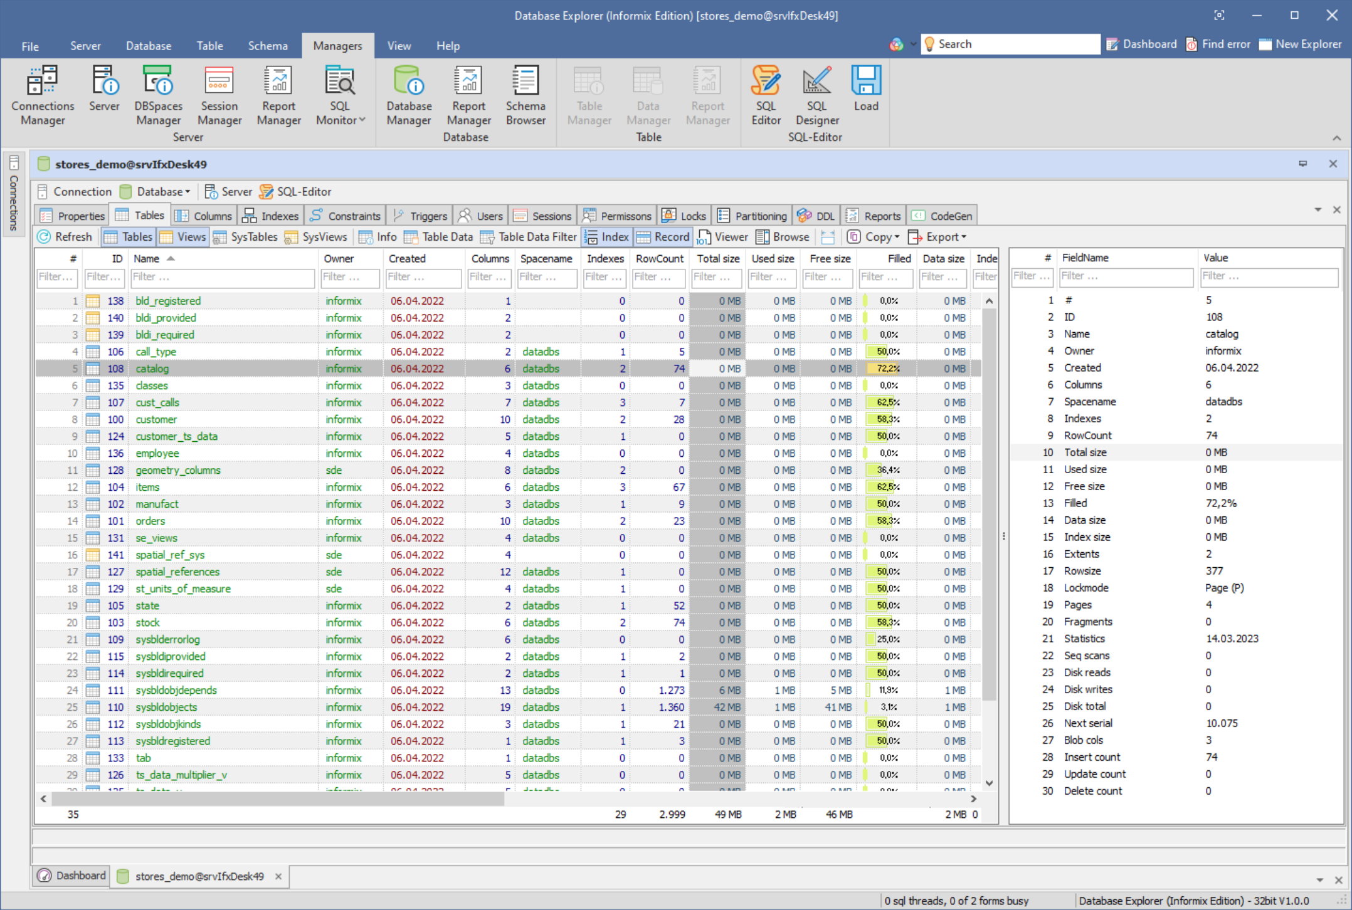Image resolution: width=1352 pixels, height=910 pixels.
Task: Open a New Explorer window
Action: point(1300,44)
